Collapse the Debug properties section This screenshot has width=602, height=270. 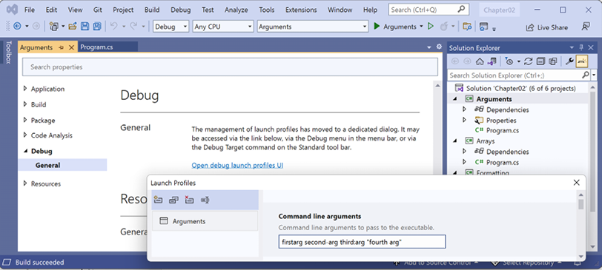tap(25, 151)
